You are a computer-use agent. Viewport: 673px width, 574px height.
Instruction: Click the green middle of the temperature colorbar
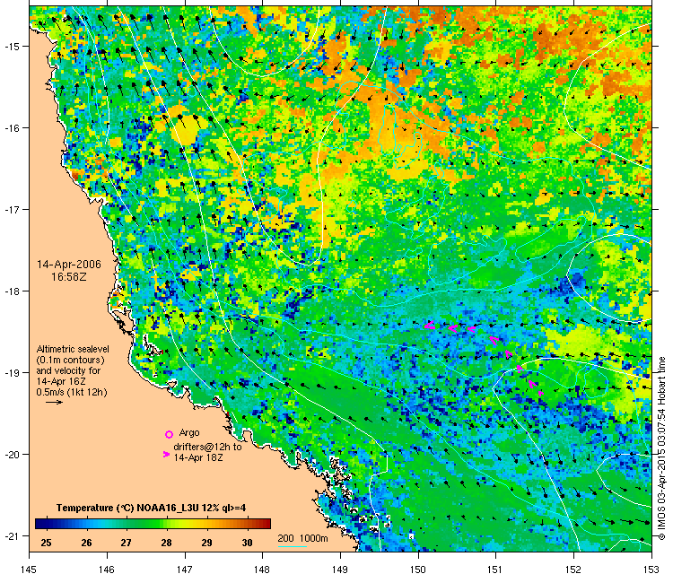(153, 524)
